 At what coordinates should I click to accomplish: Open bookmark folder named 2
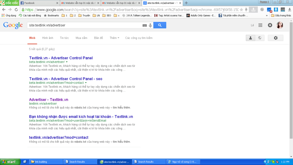(x=73, y=16)
